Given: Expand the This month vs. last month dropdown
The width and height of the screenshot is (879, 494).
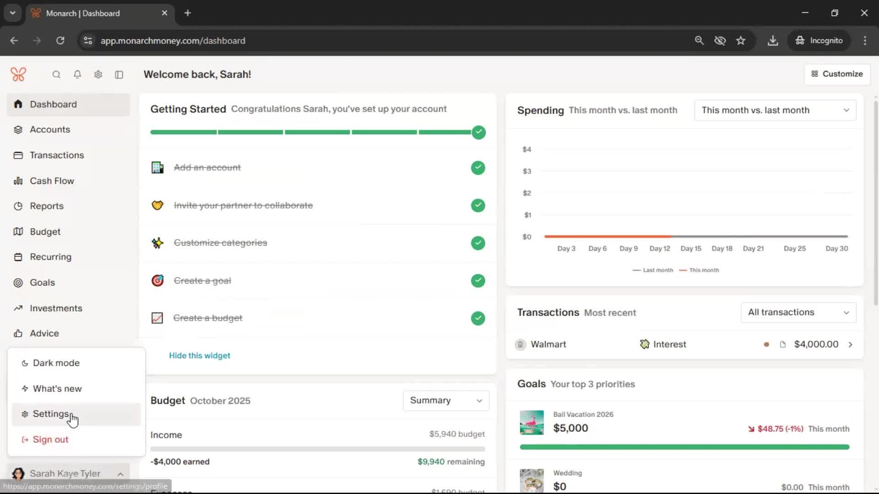Looking at the screenshot, I should [x=775, y=110].
